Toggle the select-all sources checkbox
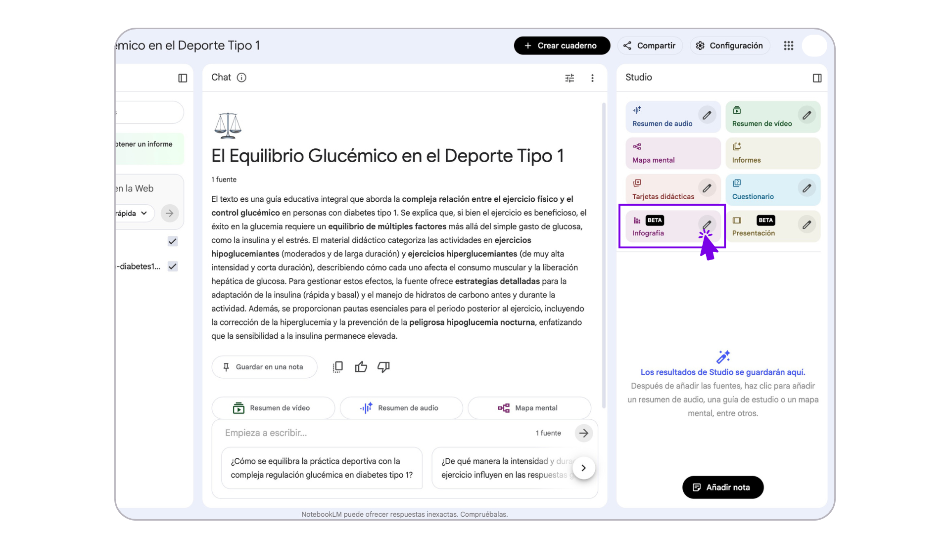 (x=172, y=241)
